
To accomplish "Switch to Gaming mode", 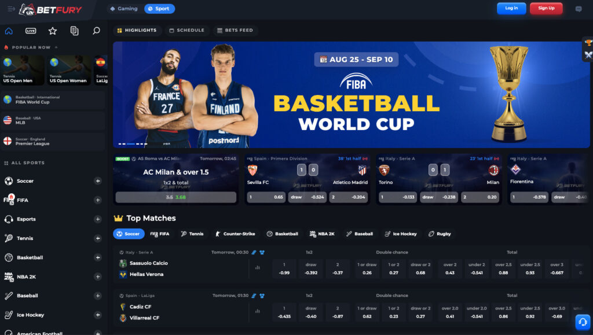I will [124, 9].
